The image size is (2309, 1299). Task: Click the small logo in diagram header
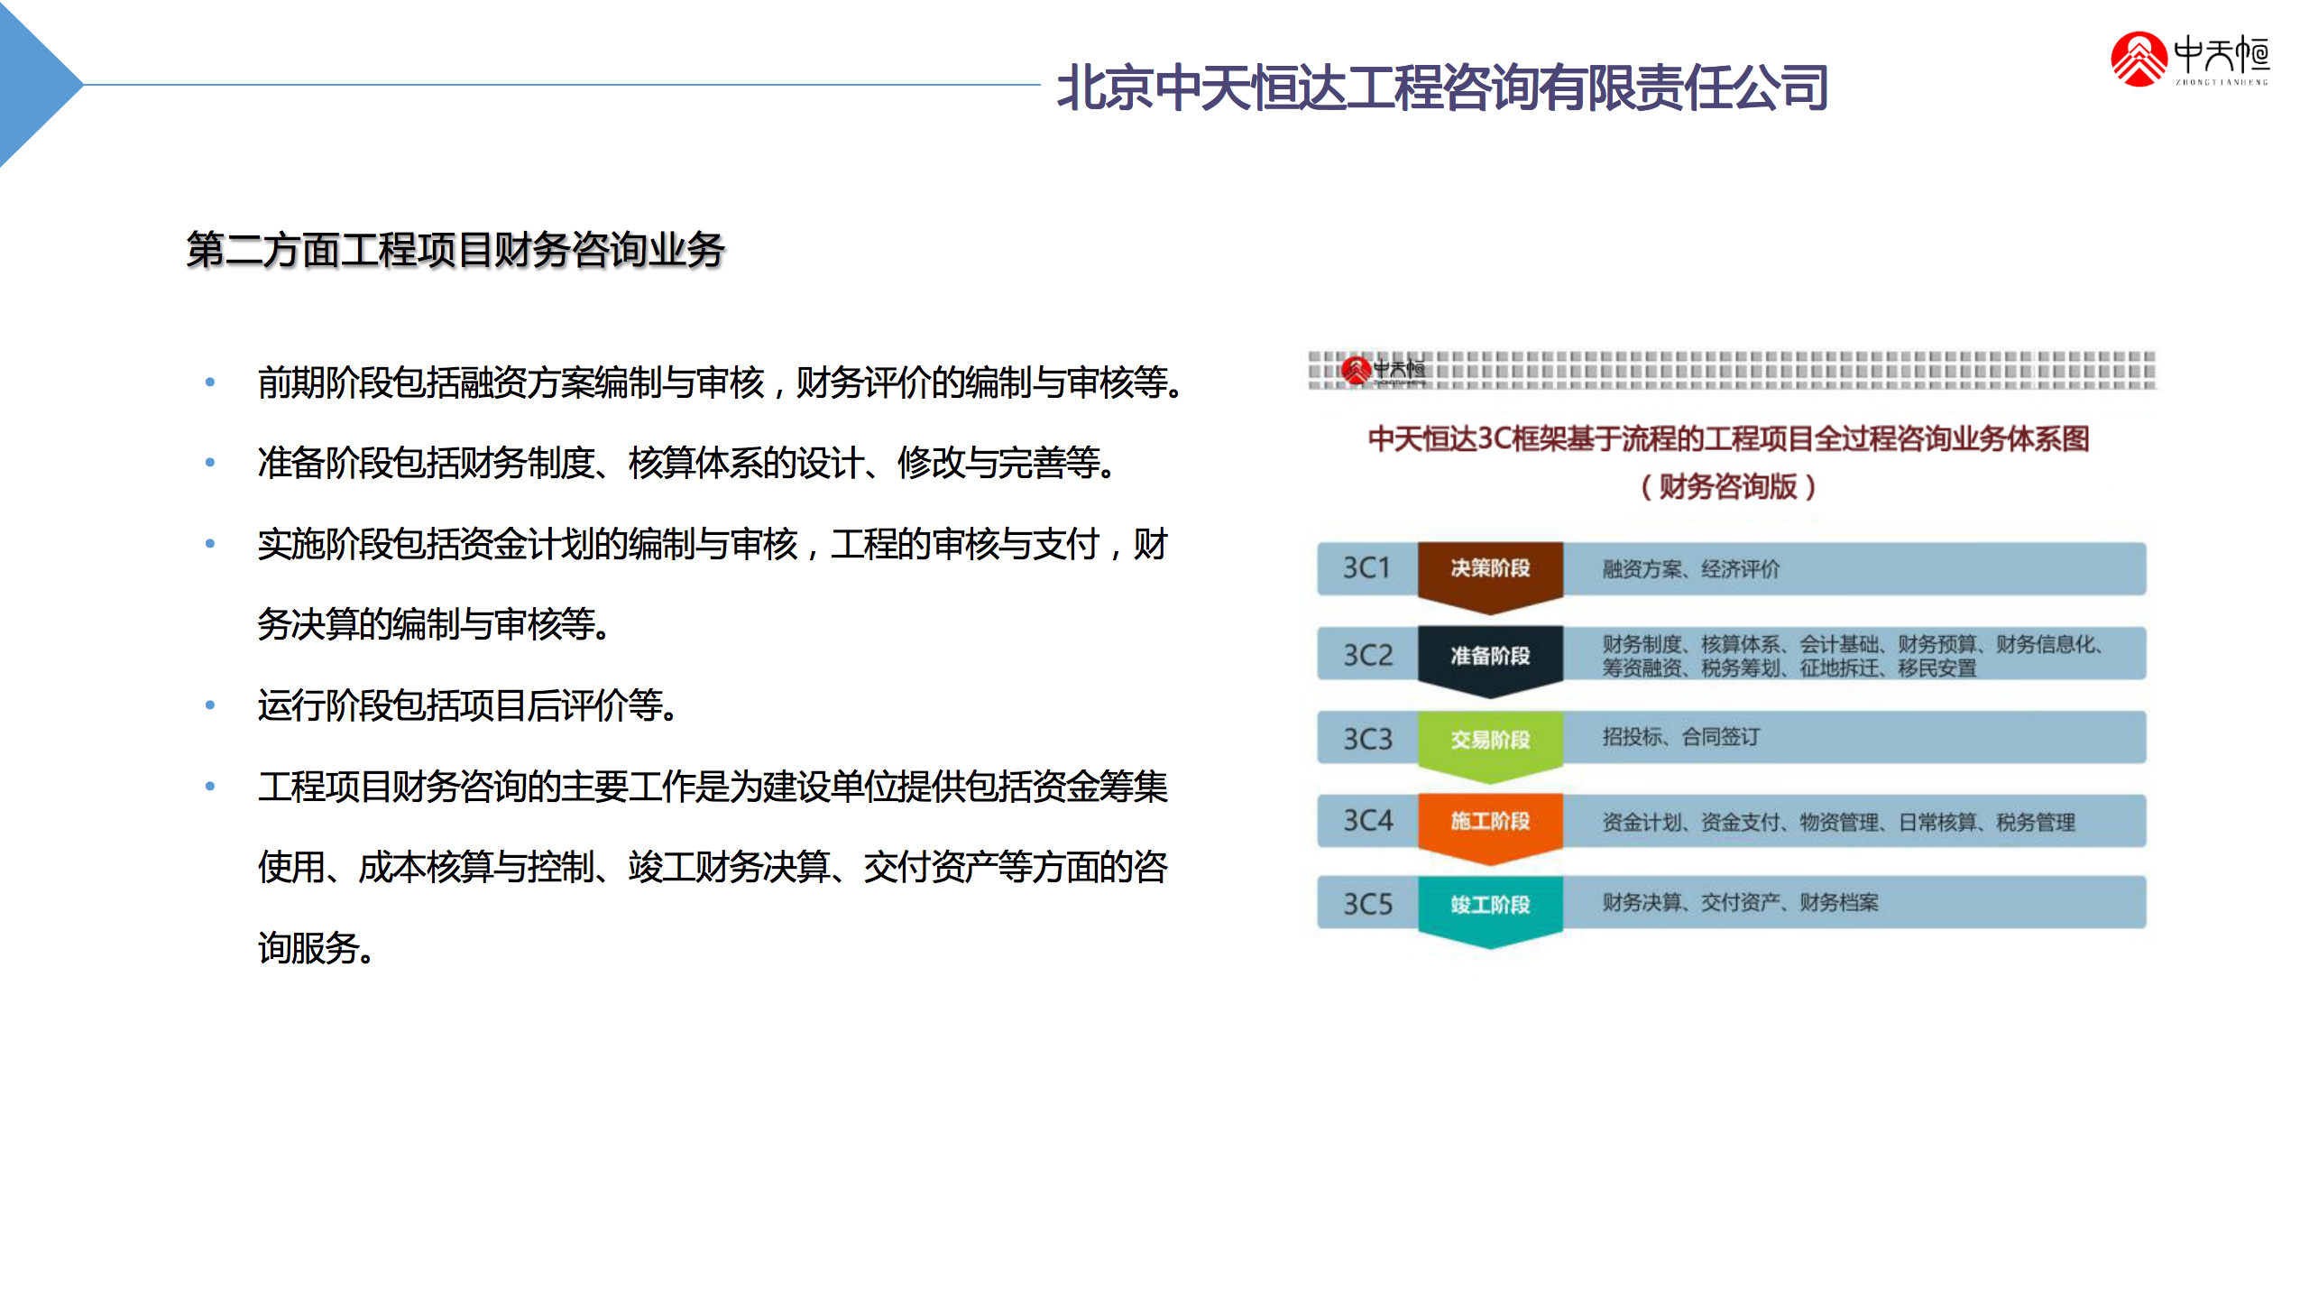tap(1382, 370)
